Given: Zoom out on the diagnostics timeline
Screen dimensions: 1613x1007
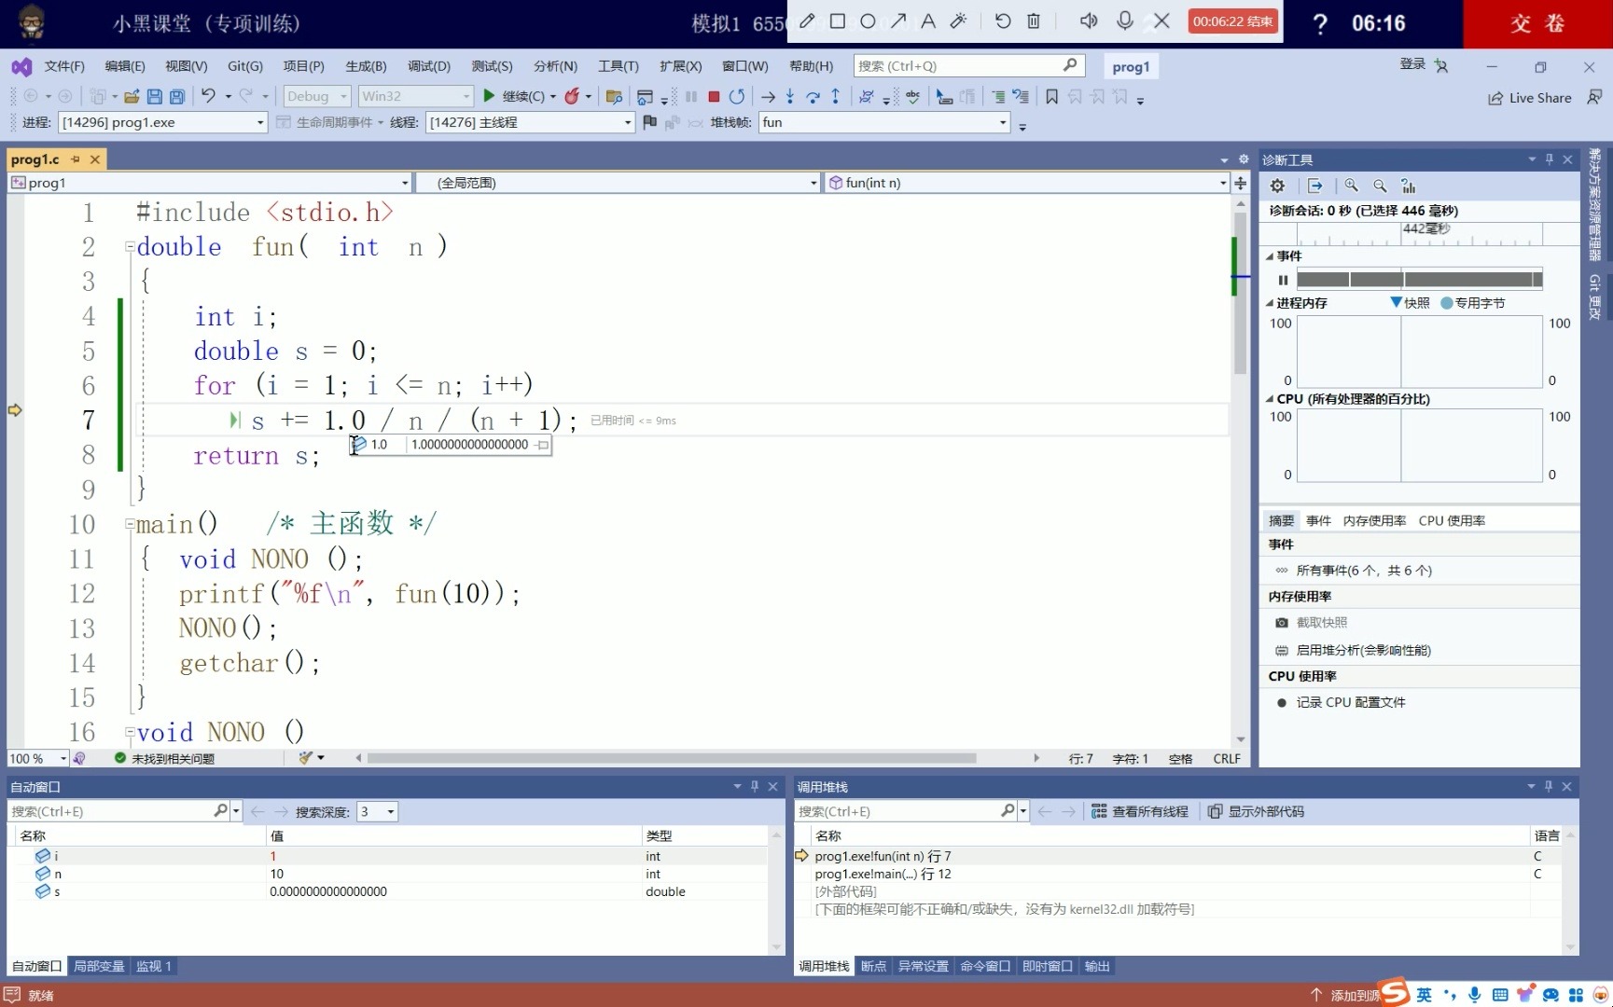Looking at the screenshot, I should point(1380,186).
